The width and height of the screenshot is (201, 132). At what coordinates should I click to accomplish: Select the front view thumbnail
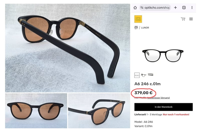pos(137,75)
